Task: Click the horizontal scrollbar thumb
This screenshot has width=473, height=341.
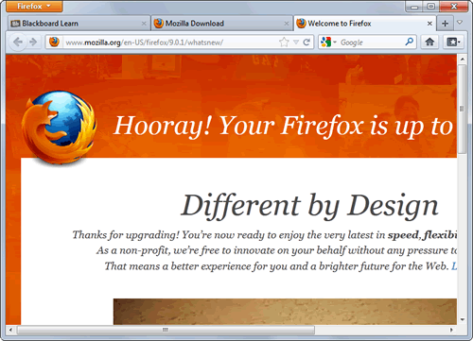Action: pyautogui.click(x=166, y=330)
